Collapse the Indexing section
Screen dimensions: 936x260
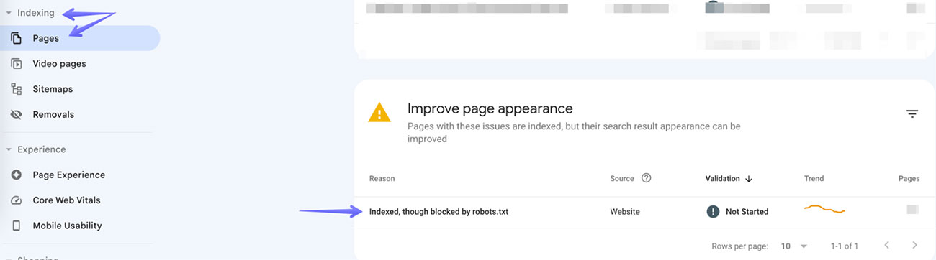[x=8, y=13]
